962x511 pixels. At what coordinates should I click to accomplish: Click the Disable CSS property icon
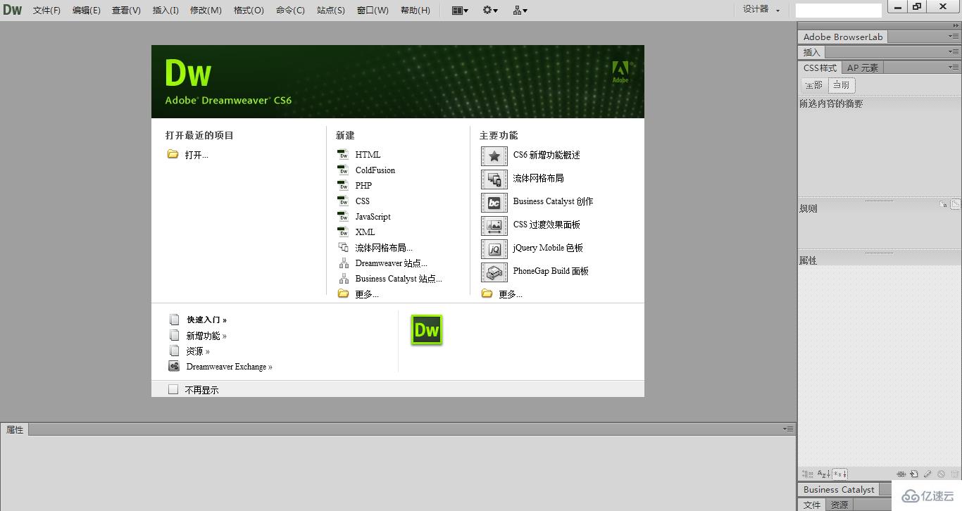(941, 474)
